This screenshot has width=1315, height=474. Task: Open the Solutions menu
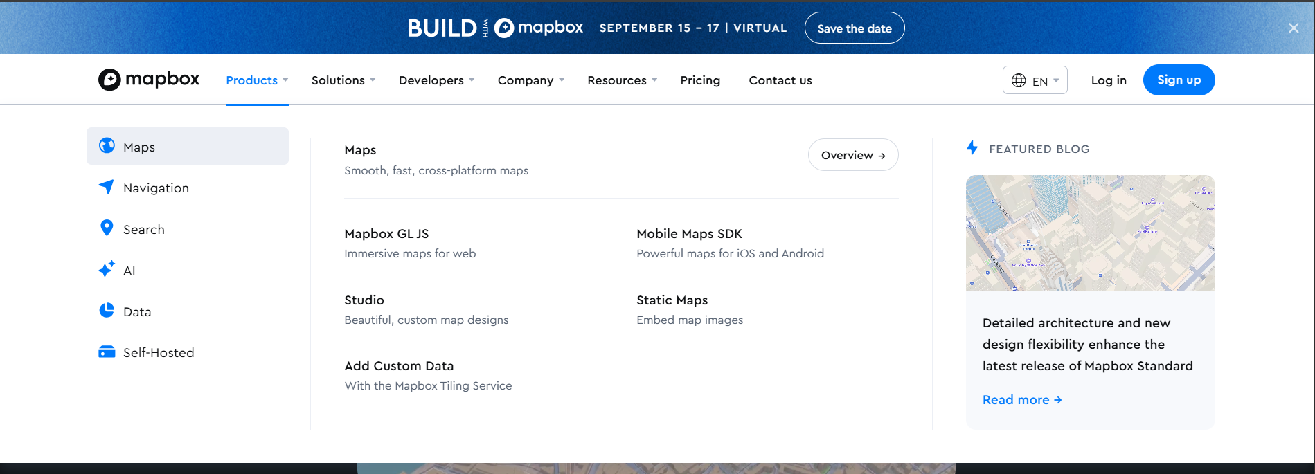[343, 80]
